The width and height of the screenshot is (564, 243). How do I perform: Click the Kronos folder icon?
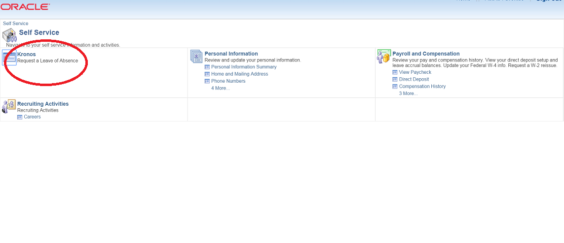click(9, 58)
